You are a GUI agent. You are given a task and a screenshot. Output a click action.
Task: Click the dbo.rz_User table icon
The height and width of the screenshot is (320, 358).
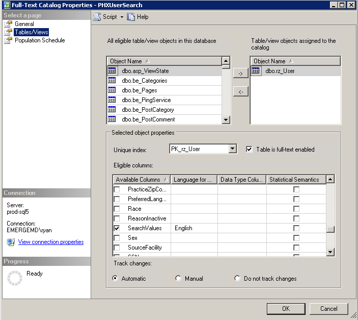click(256, 71)
